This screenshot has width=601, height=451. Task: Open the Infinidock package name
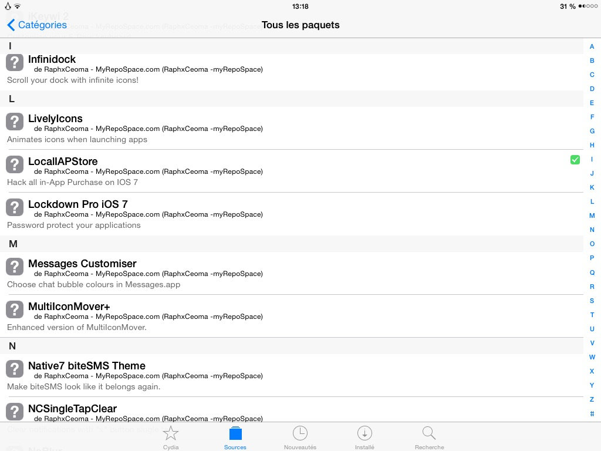(x=52, y=59)
